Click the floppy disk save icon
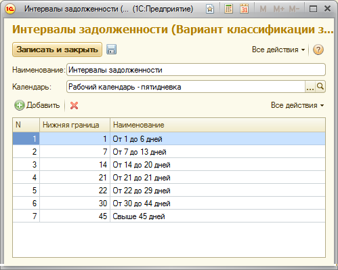 point(111,50)
